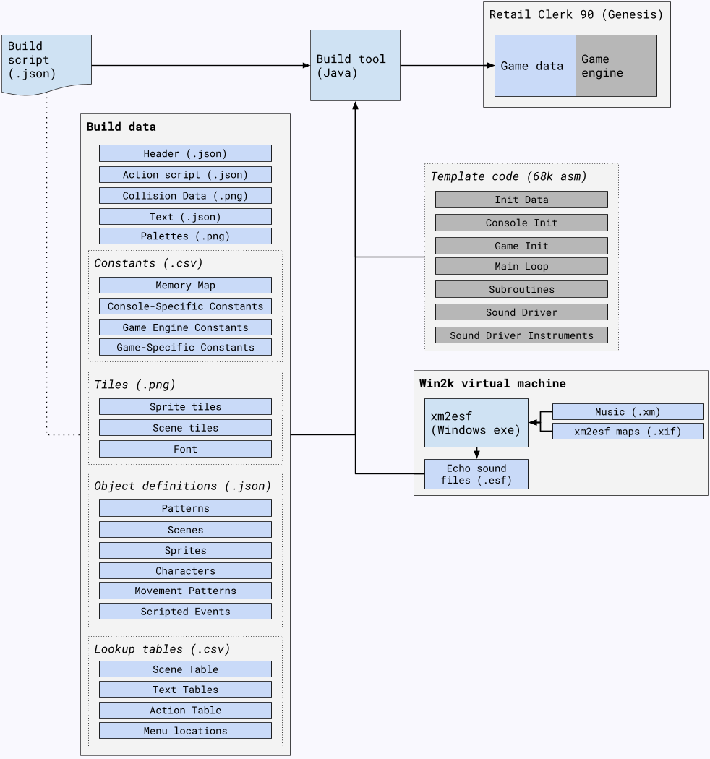Image resolution: width=710 pixels, height=759 pixels.
Task: Click the Echo sound files (.esf) box
Action: (476, 473)
